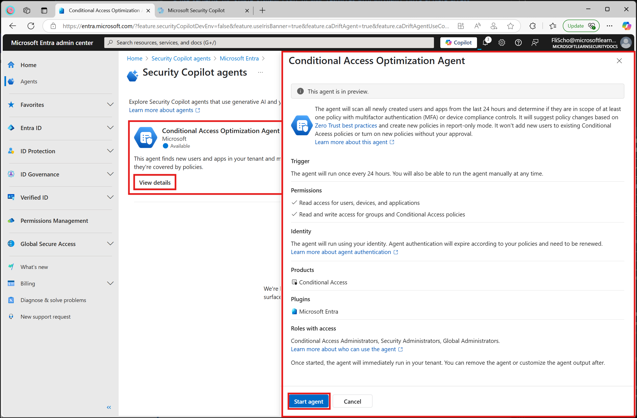Open the feedback icon in header
The image size is (637, 418).
point(535,43)
